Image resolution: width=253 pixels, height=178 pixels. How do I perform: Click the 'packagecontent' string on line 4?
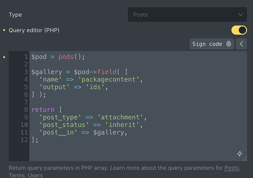coord(109,79)
